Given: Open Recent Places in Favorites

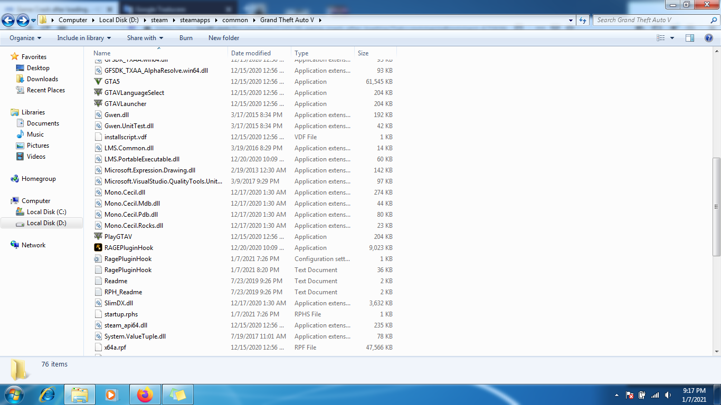Looking at the screenshot, I should pos(46,90).
